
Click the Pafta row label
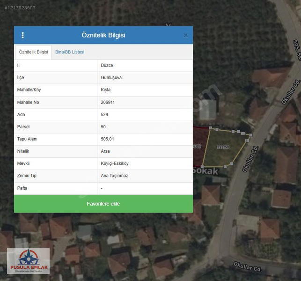click(x=22, y=188)
